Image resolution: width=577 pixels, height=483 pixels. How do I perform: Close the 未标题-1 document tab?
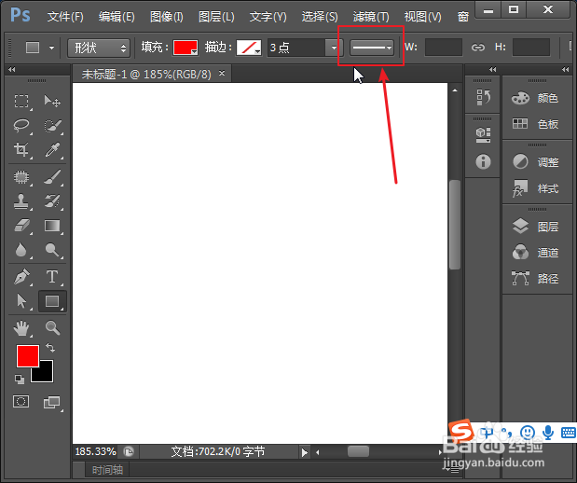222,74
